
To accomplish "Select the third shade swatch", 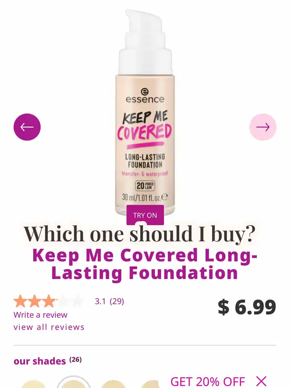I will (x=113, y=384).
